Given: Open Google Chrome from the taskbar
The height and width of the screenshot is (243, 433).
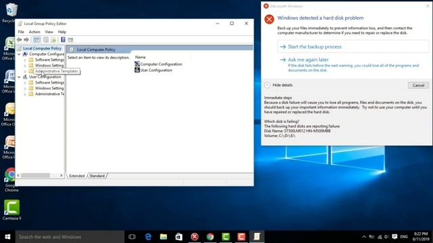Looking at the screenshot, I should click(x=210, y=237).
